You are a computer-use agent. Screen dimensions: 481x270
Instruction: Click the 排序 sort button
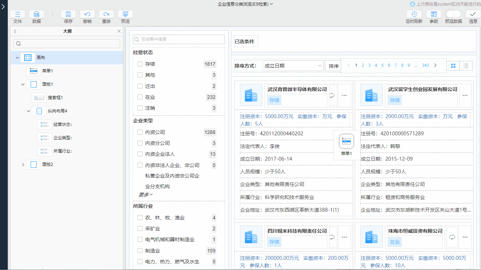coord(333,66)
